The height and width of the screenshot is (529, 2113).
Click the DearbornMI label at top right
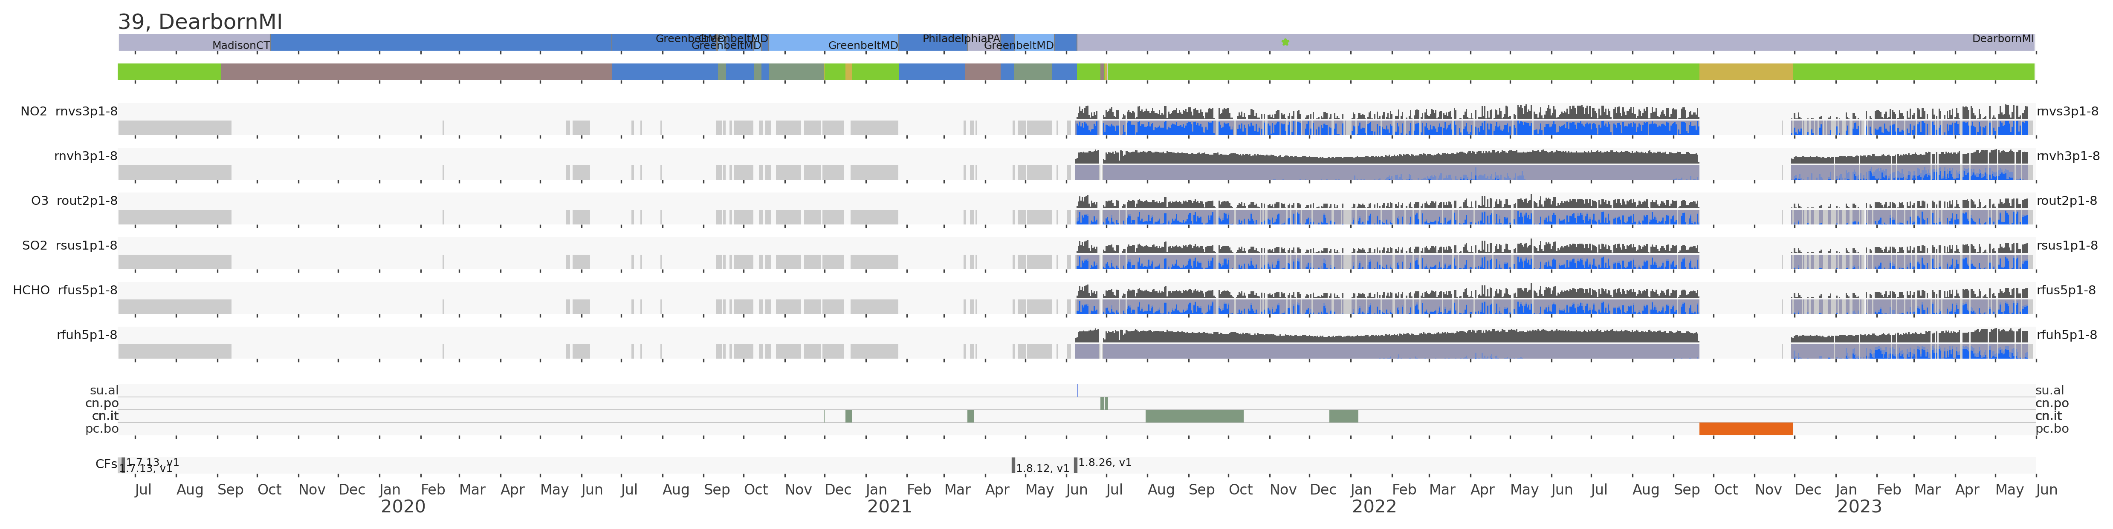click(2002, 38)
